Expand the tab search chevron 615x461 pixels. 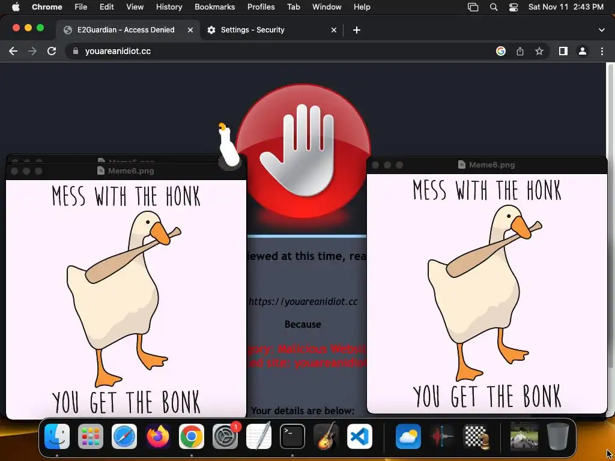click(x=602, y=30)
